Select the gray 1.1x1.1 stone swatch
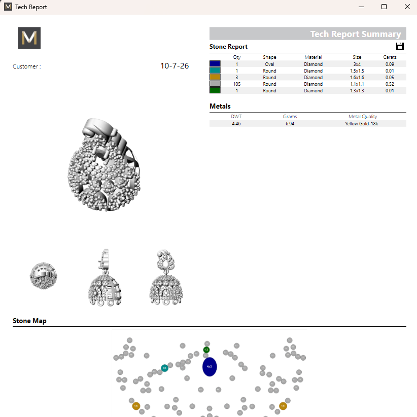The width and height of the screenshot is (417, 417). point(215,84)
